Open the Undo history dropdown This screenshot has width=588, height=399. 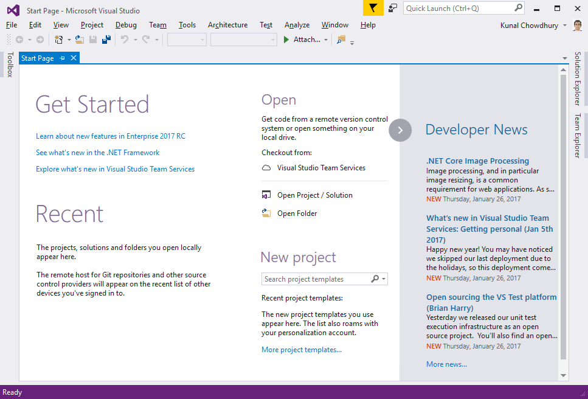pos(136,40)
